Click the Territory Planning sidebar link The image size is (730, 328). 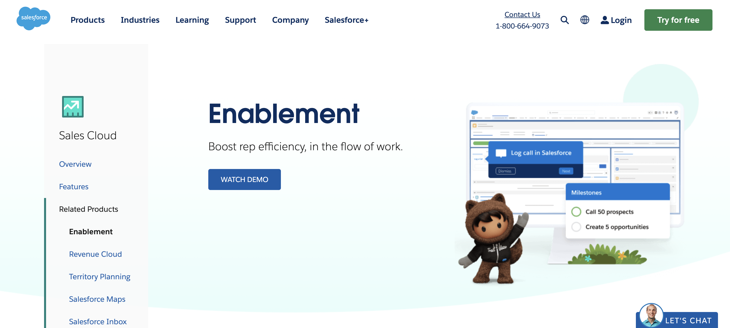99,276
